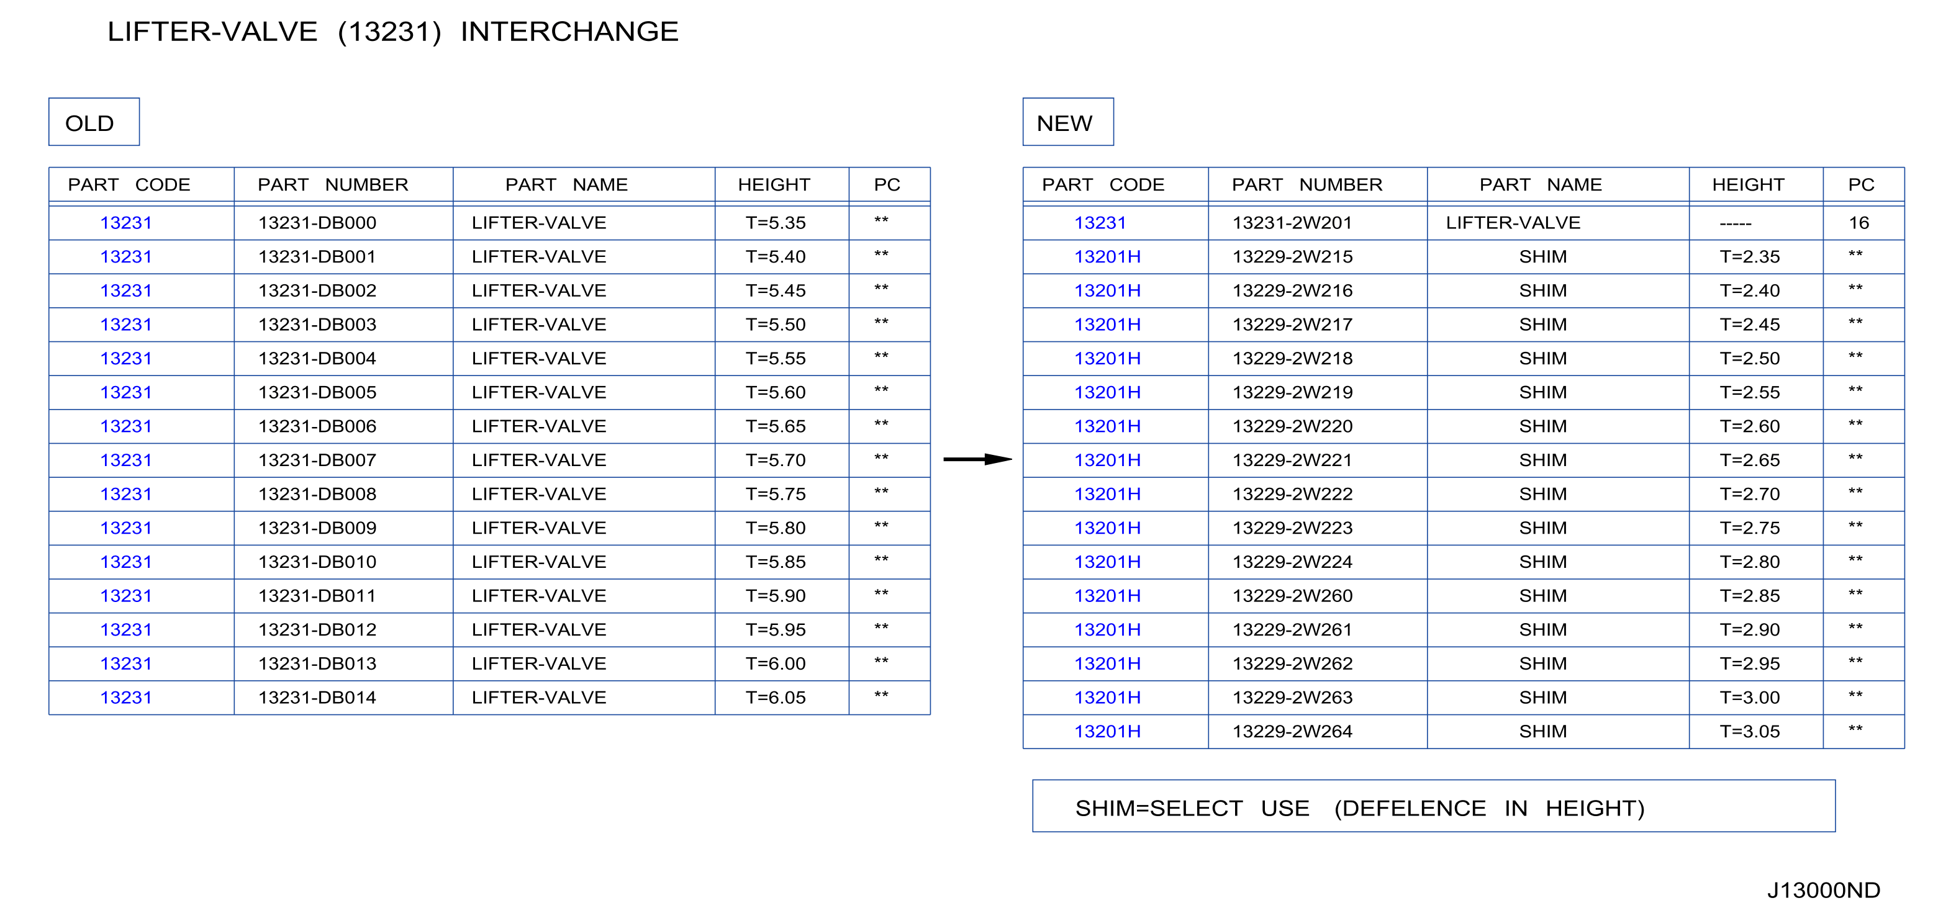Click PART NUMBER header in new table

(x=1306, y=184)
